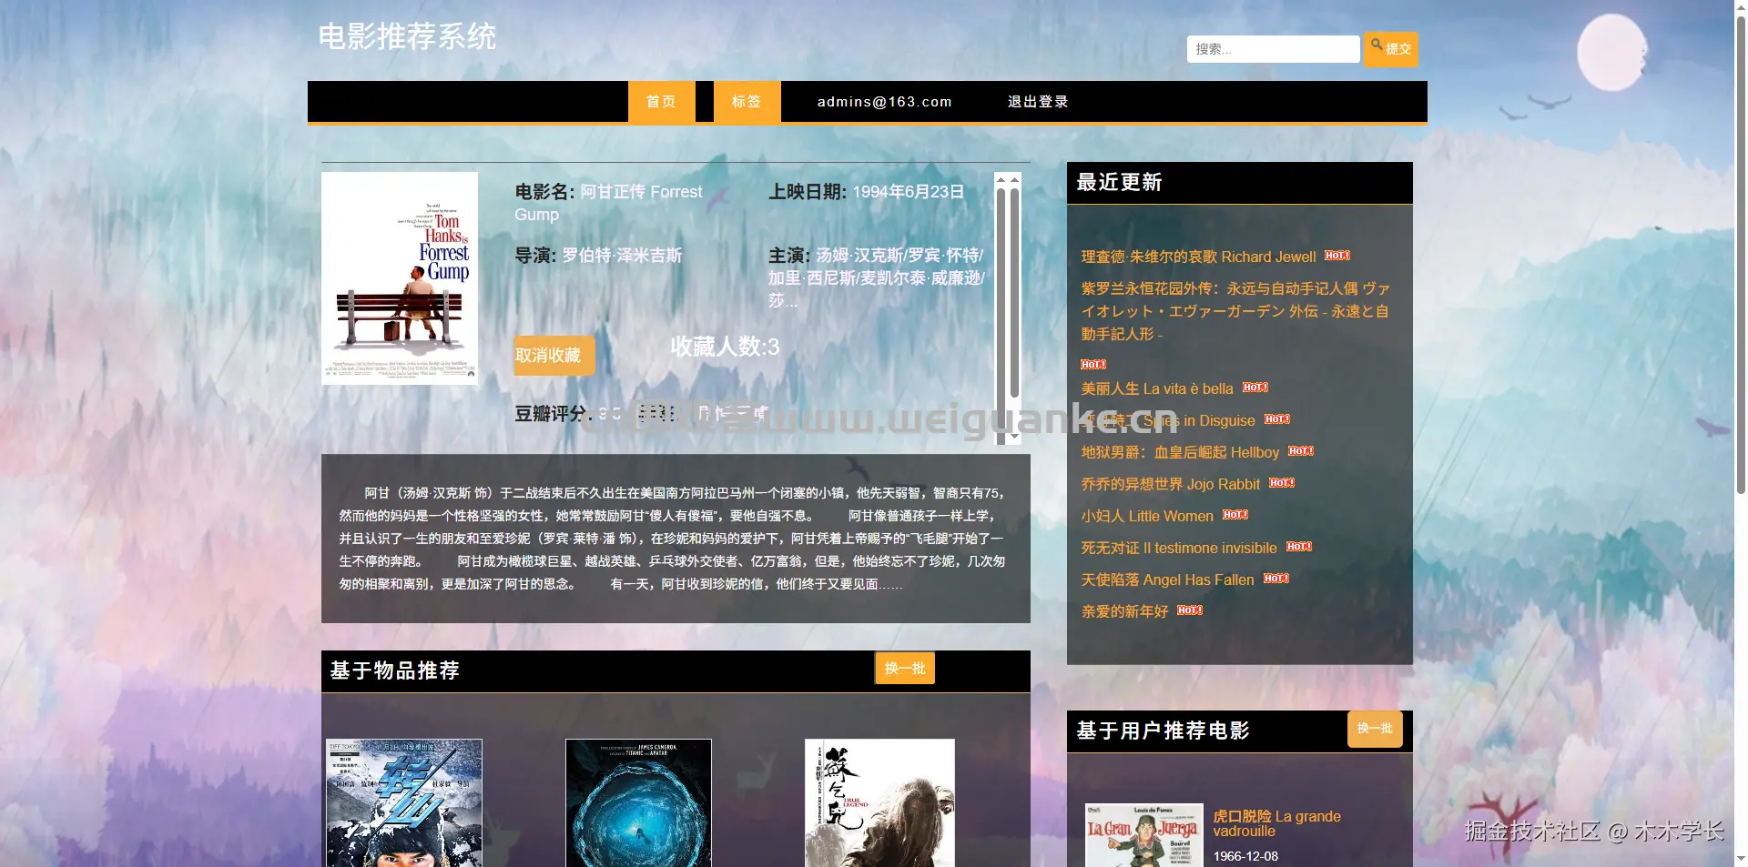1748x867 pixels.
Task: Open the 虎口脱险 La grande vadrouille title link
Action: click(1276, 823)
